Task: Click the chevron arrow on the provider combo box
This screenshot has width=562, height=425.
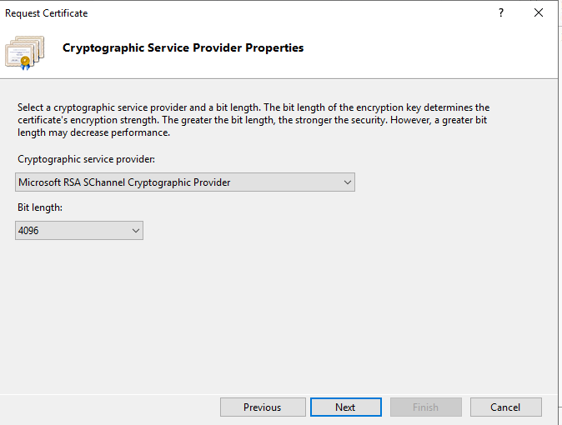Action: click(x=348, y=182)
